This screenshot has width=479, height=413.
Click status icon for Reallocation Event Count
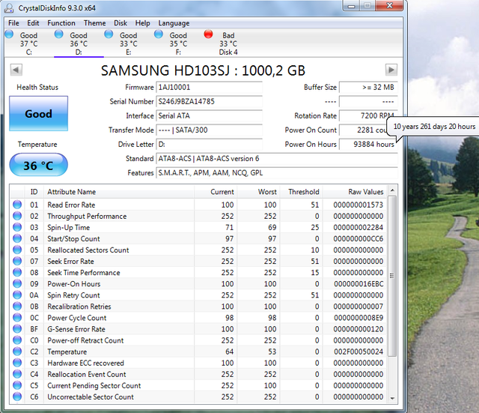tap(17, 374)
